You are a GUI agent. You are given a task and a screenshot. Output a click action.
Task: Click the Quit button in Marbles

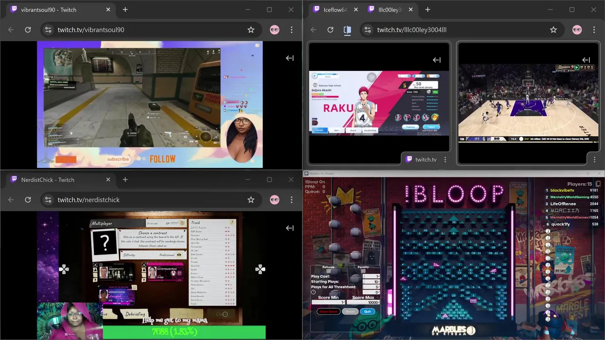(368, 312)
